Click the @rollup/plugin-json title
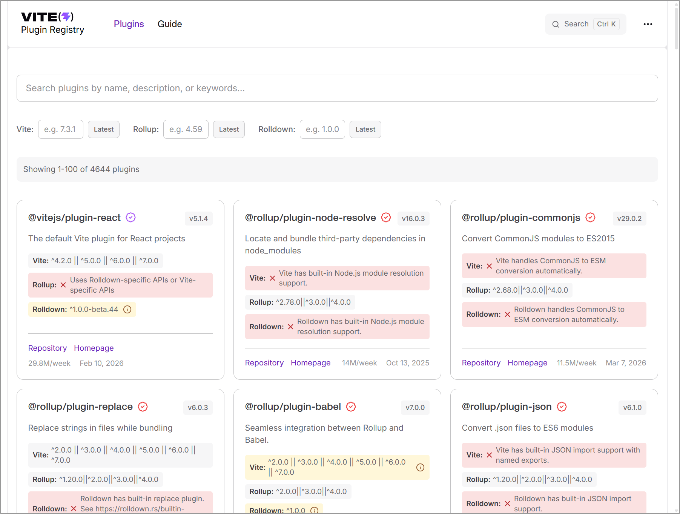The width and height of the screenshot is (680, 514). (x=507, y=407)
